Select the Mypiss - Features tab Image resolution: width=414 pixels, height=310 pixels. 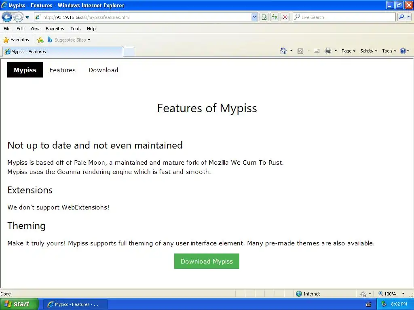[63, 52]
